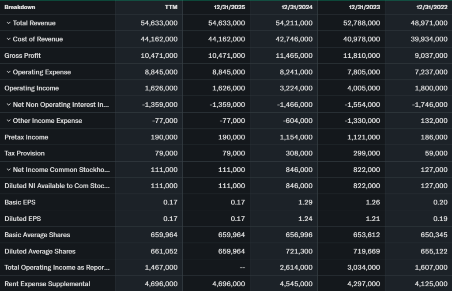Expand Net Income Common Stockholders chevron

click(8, 170)
